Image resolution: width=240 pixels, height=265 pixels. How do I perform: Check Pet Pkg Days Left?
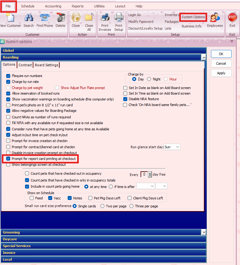tap(90, 198)
